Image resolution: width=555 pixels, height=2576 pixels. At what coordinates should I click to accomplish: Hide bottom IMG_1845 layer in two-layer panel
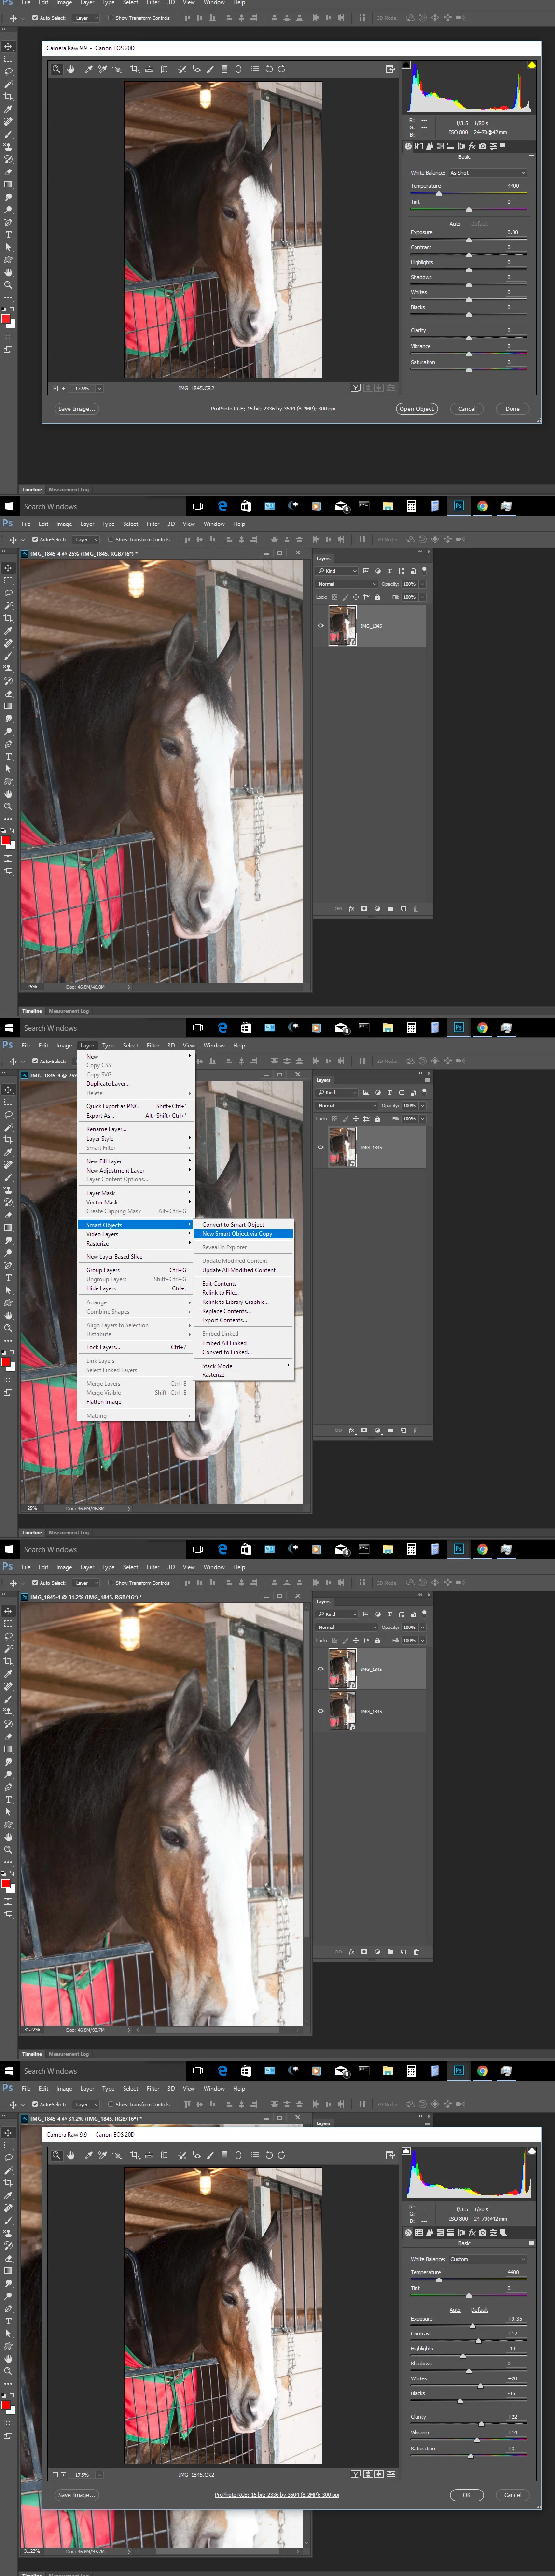(x=320, y=1710)
